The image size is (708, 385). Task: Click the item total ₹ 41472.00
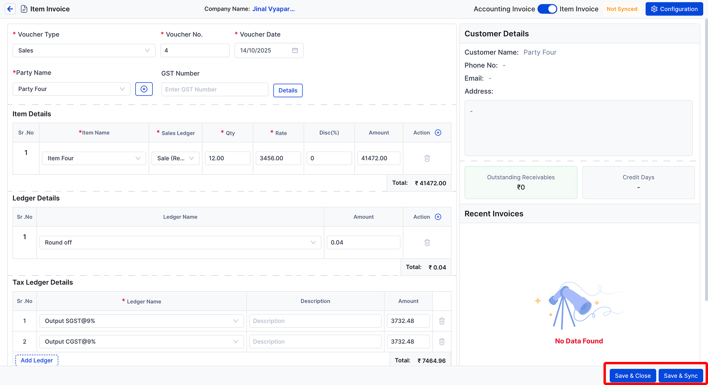click(x=431, y=183)
